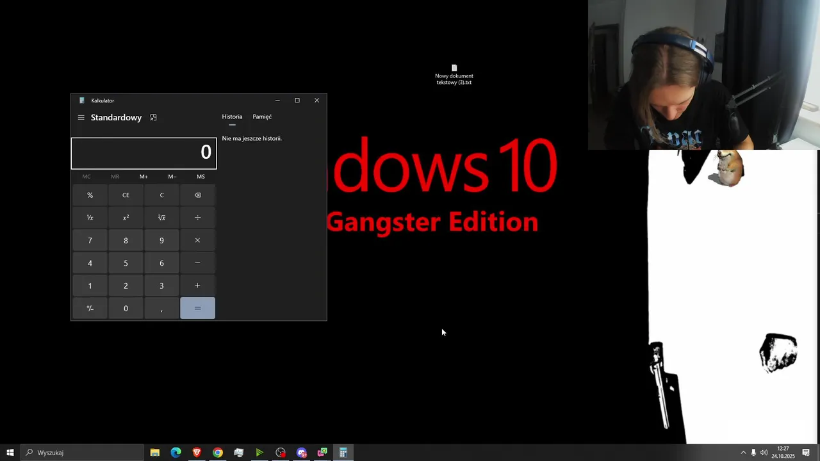Image resolution: width=820 pixels, height=461 pixels.
Task: Click the square root key
Action: pyautogui.click(x=161, y=218)
